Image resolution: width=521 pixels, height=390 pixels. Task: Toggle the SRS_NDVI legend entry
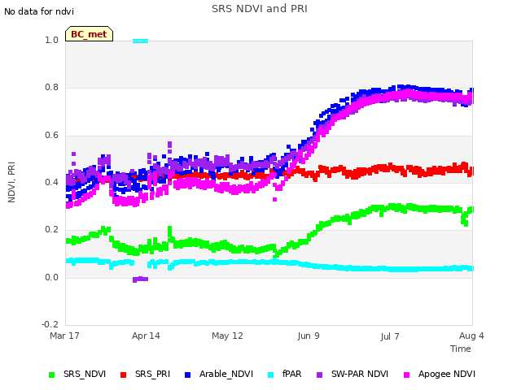tap(77, 374)
